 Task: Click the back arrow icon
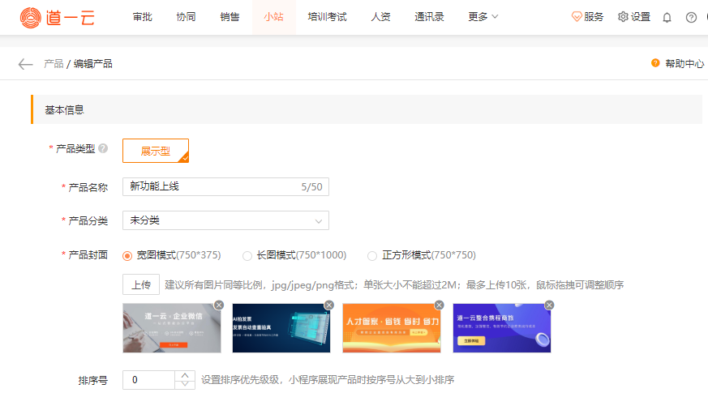tap(25, 64)
